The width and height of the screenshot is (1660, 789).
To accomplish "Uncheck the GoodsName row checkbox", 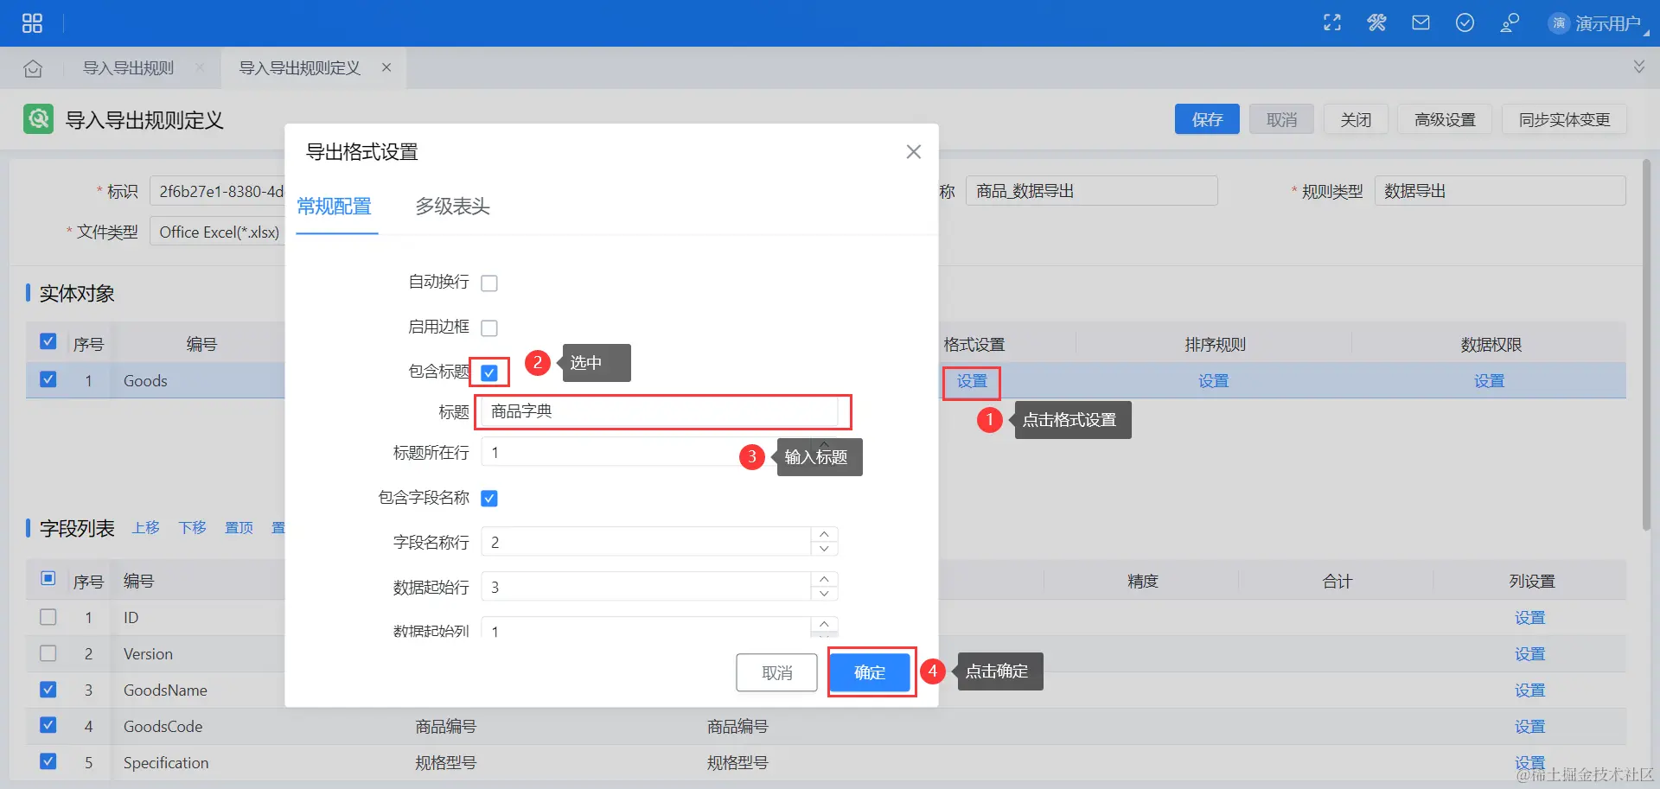I will coord(48,690).
